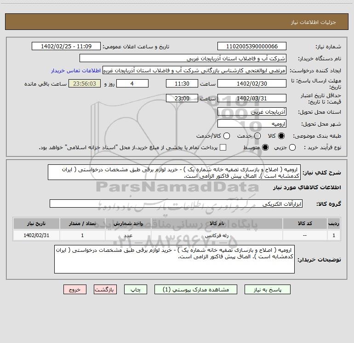Click page header جزئیات اطلاعات نیاز
Screen dimensions: 354x343
point(313,22)
